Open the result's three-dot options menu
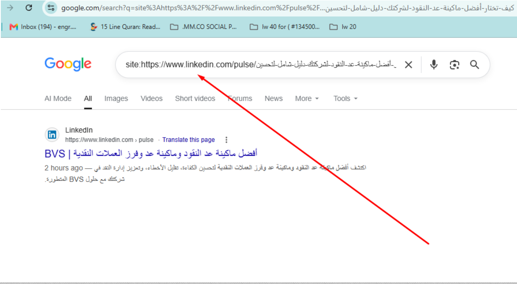 click(x=226, y=140)
